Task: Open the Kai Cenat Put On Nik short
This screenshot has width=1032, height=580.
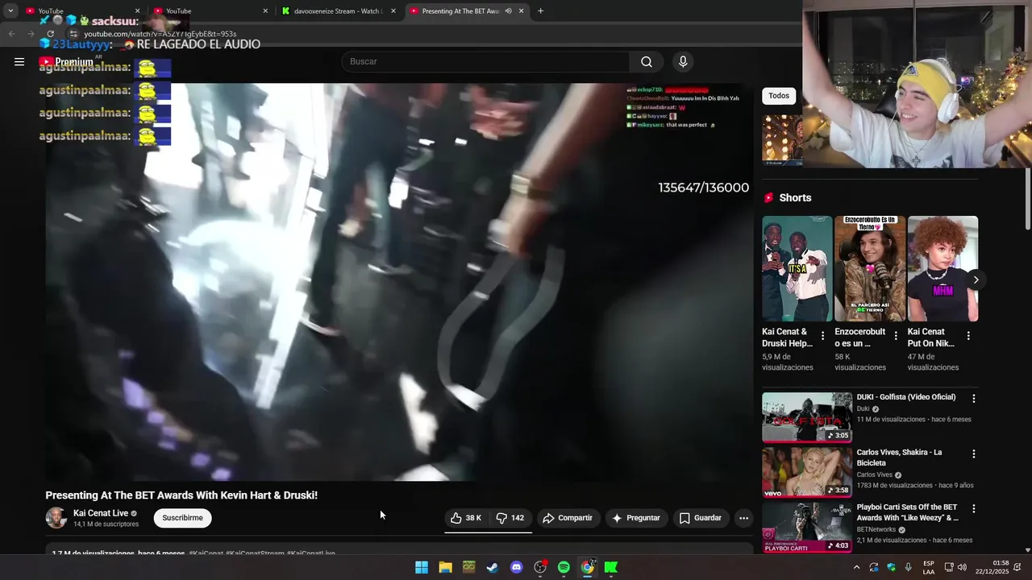Action: (943, 268)
